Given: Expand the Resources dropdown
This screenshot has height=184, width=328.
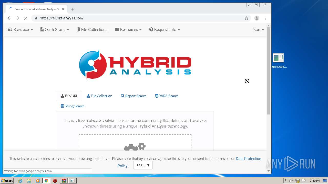Looking at the screenshot, I should point(128,30).
